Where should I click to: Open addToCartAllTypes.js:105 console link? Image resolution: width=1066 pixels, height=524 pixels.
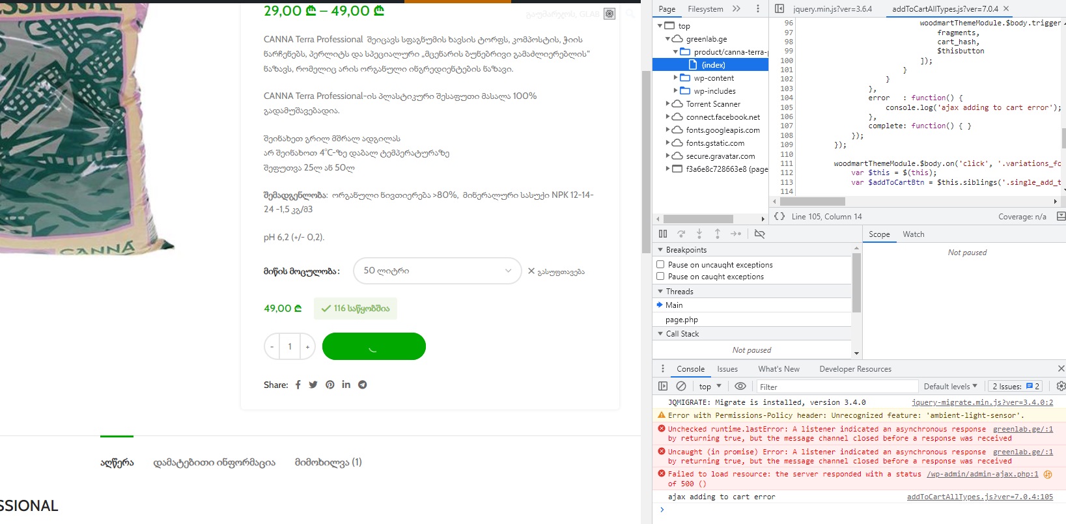[x=980, y=497]
